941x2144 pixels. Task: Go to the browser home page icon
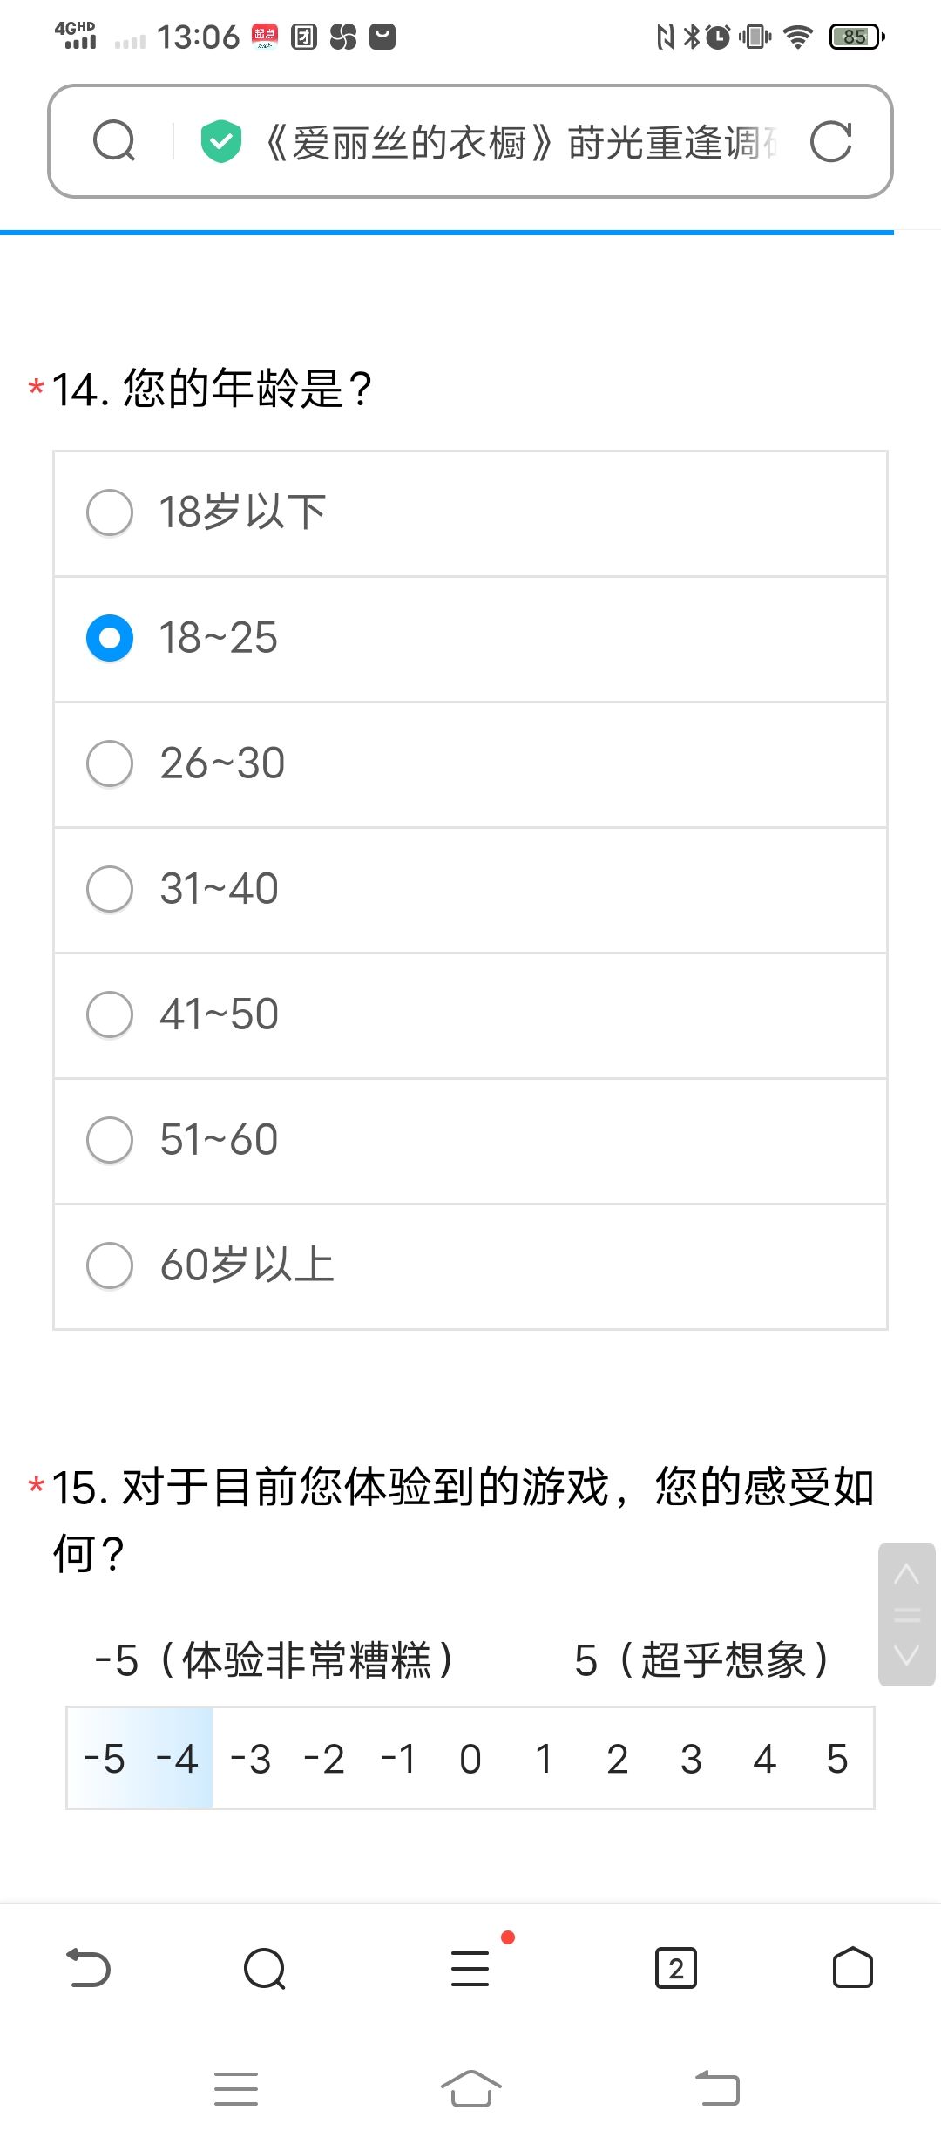[x=852, y=1968]
